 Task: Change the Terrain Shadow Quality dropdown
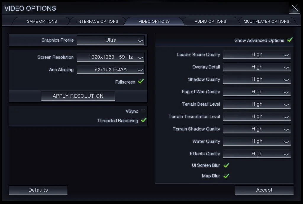(x=257, y=129)
